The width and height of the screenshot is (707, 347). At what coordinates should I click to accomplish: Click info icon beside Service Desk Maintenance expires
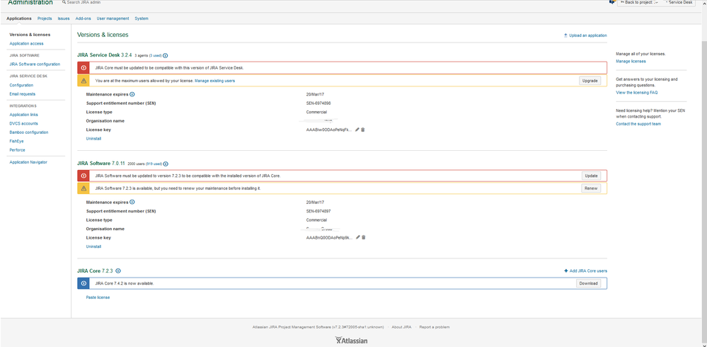[132, 94]
